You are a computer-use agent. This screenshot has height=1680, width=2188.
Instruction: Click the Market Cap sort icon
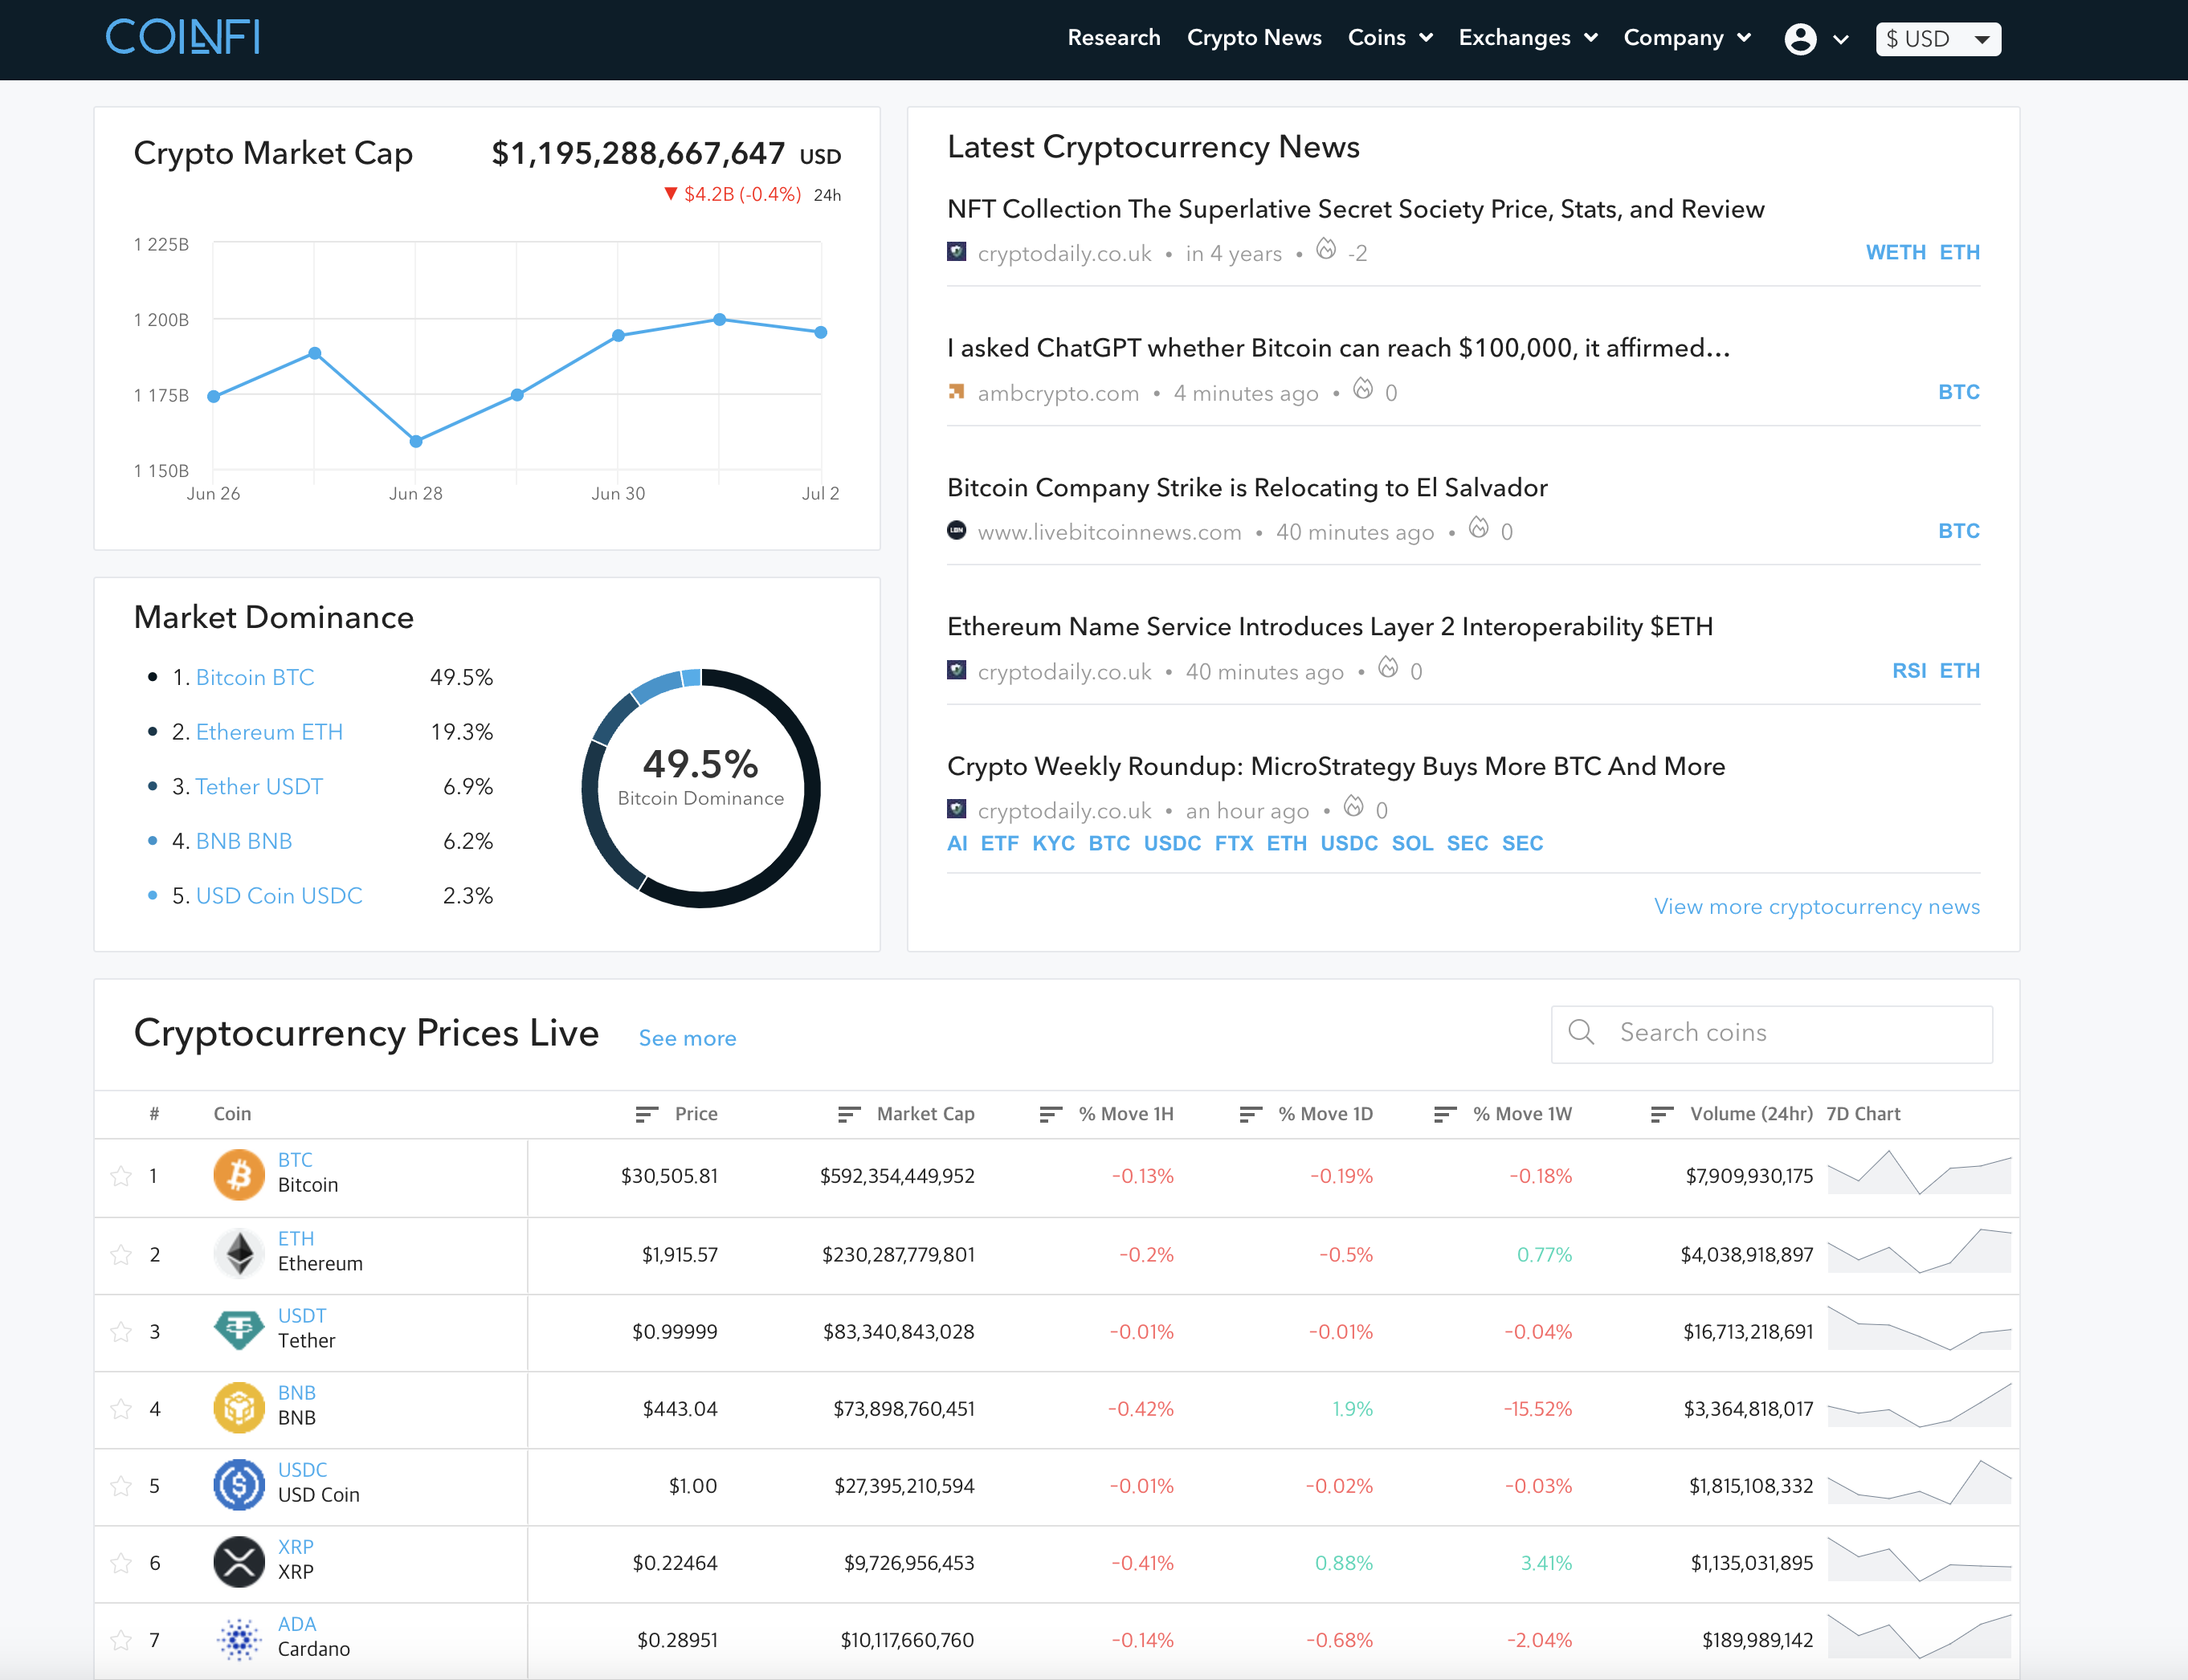click(848, 1114)
